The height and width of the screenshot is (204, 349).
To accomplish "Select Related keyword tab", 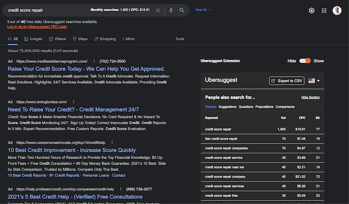I will coord(210,107).
